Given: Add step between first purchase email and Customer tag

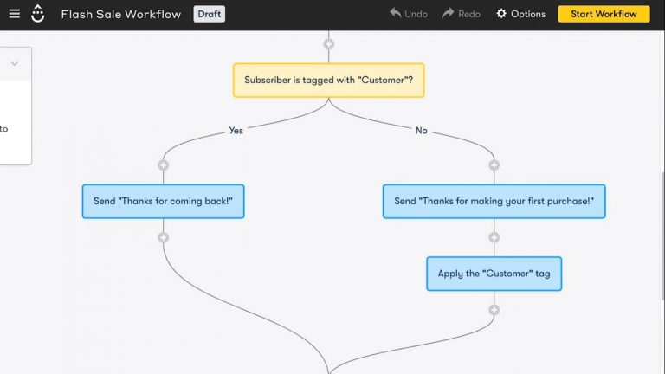Looking at the screenshot, I should click(494, 237).
